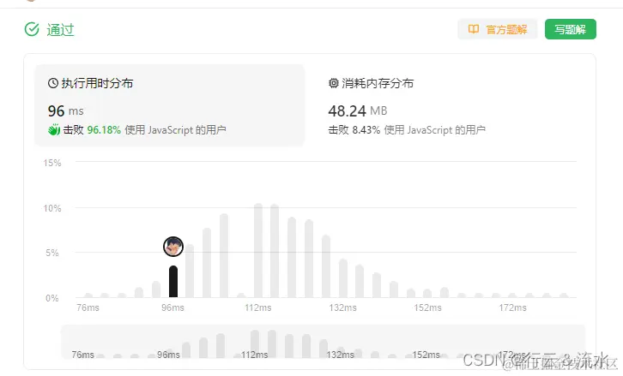Click the 76ms mark on the overview slider
The height and width of the screenshot is (376, 623).
click(x=82, y=355)
